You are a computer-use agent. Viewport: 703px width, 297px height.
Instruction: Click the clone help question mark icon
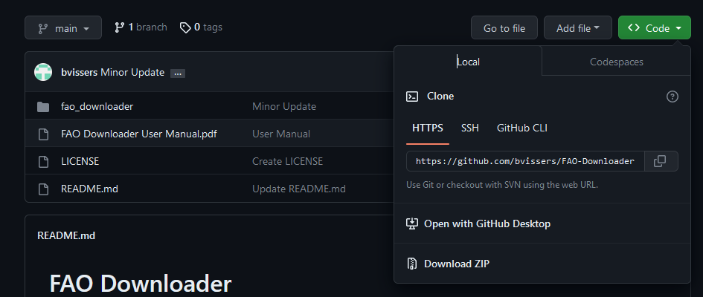click(x=672, y=97)
